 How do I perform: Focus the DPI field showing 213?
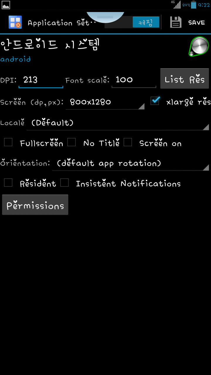(41, 80)
